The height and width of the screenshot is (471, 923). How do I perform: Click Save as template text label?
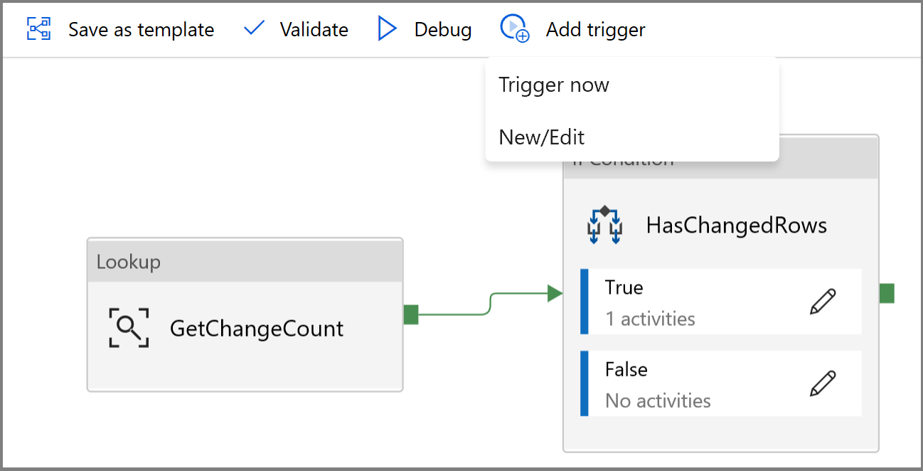141,28
